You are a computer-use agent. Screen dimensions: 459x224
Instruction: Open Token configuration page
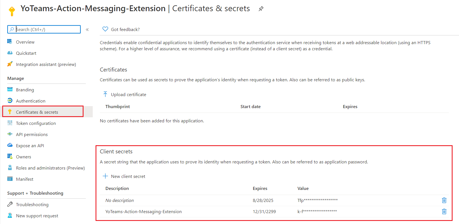(36, 123)
